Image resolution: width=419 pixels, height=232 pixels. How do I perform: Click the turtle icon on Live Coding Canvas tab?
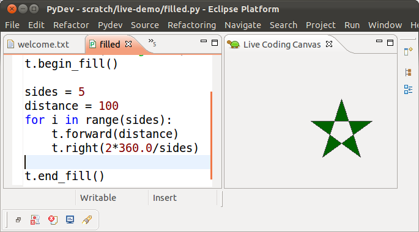(234, 45)
